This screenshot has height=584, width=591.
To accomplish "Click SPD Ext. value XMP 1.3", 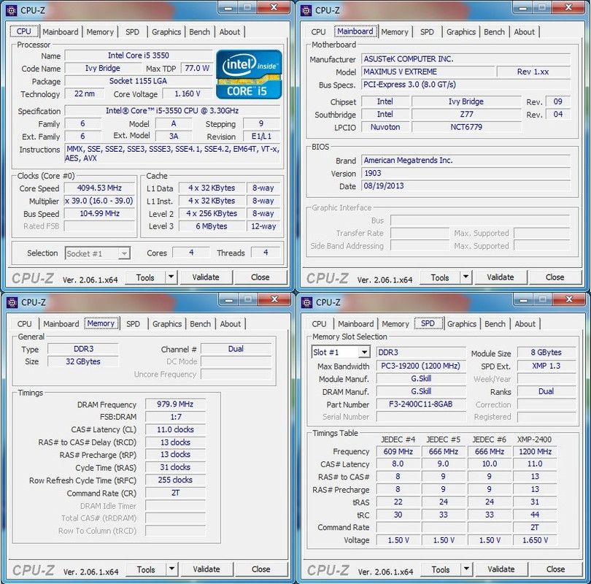I will click(x=546, y=366).
